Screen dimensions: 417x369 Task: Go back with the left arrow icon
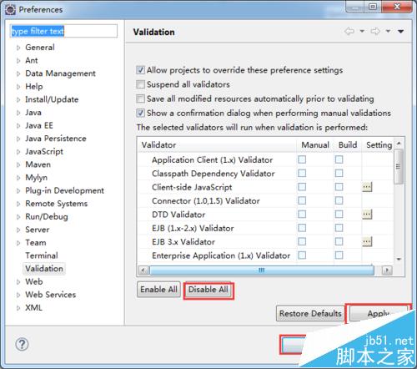(x=349, y=31)
